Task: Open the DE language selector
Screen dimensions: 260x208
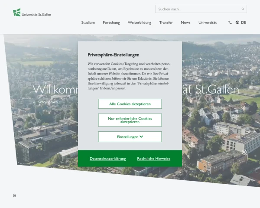Action: (x=244, y=23)
